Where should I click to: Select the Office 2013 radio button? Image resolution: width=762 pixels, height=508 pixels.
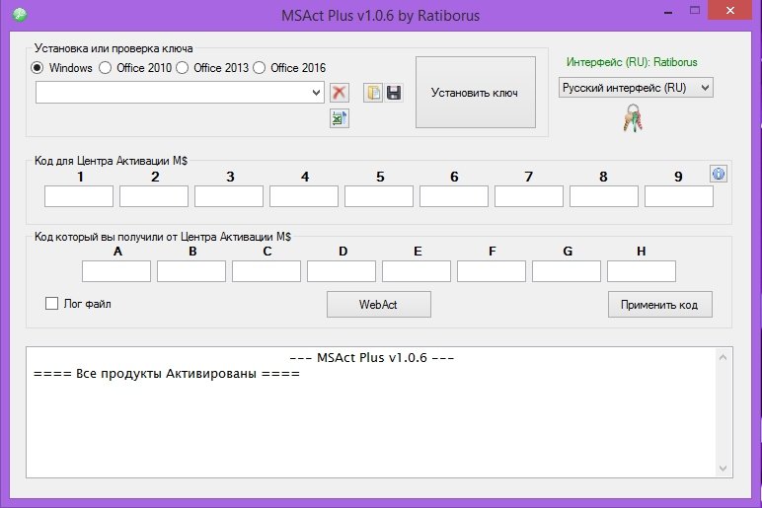tap(183, 67)
